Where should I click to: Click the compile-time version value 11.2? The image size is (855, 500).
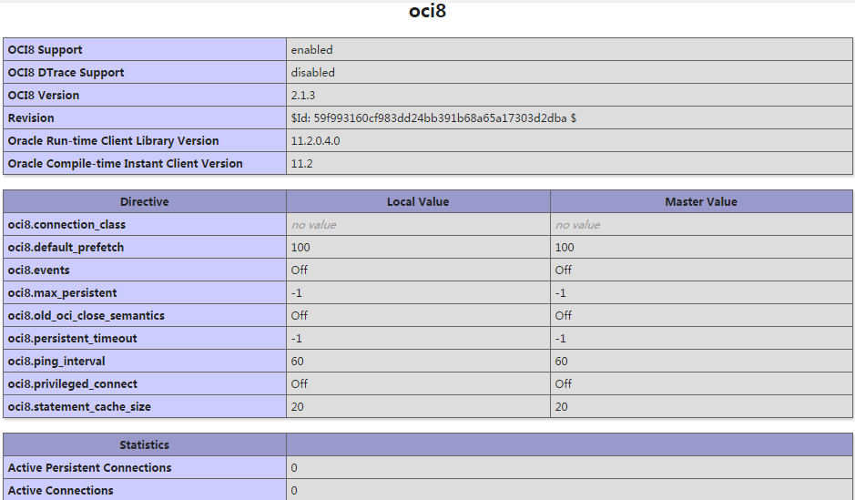pos(302,164)
